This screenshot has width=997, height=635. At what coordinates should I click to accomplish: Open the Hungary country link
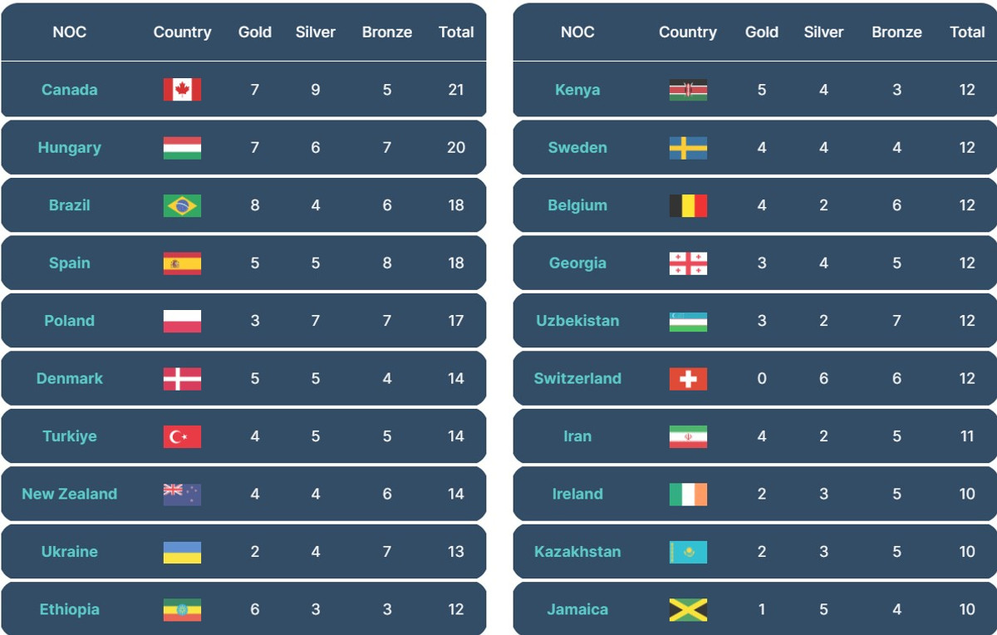click(70, 148)
